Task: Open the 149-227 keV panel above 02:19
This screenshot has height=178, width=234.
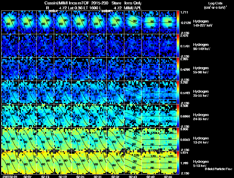Action: tap(63, 23)
